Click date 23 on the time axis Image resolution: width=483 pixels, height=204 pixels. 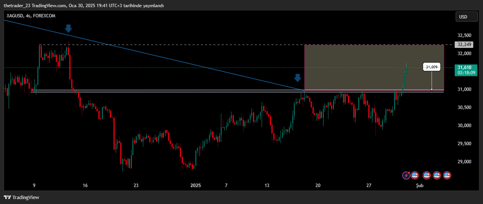pyautogui.click(x=136, y=185)
